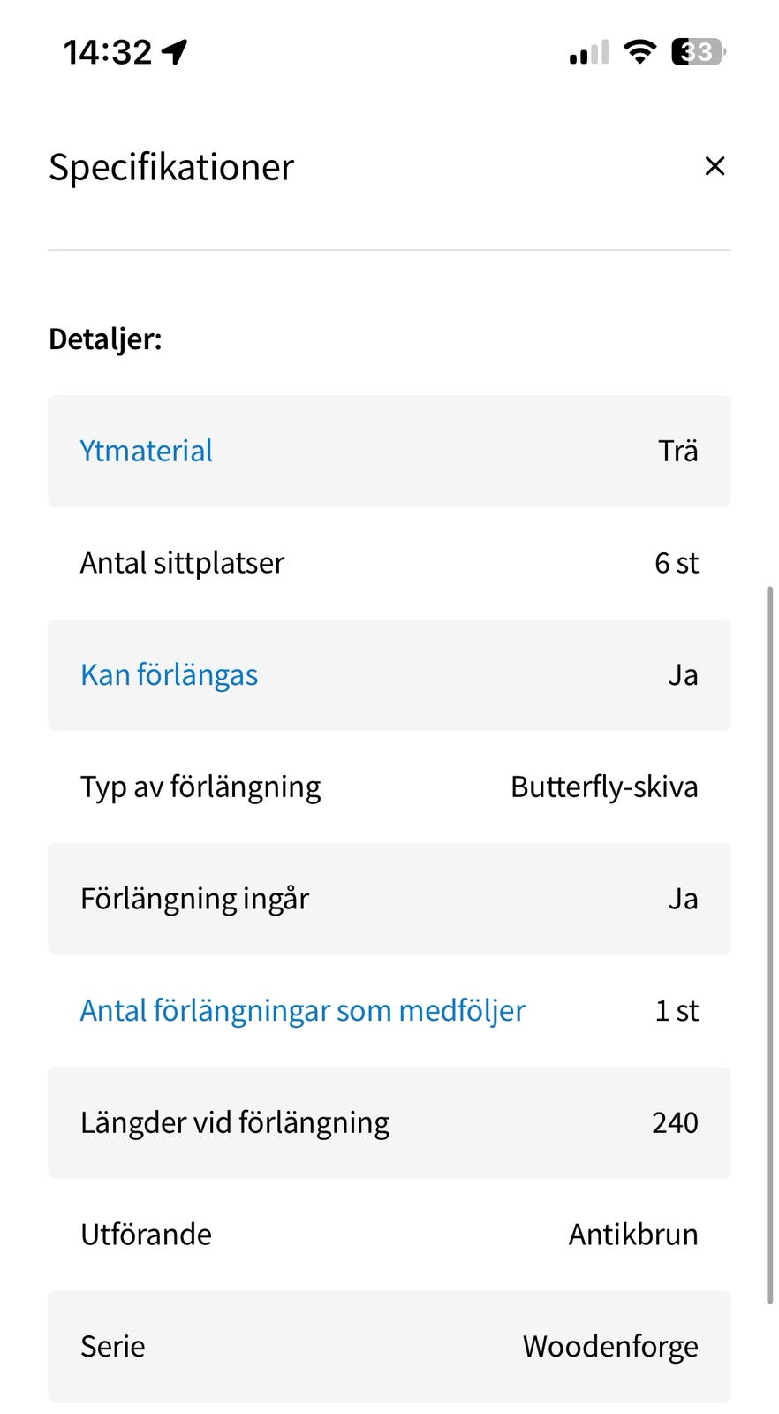The image size is (779, 1414).
Task: Tap the location arrow in status bar
Action: 175,52
